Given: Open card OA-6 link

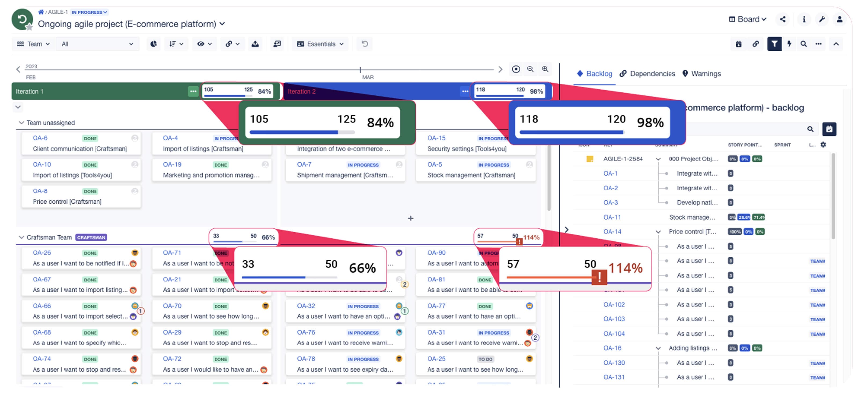Looking at the screenshot, I should (40, 138).
